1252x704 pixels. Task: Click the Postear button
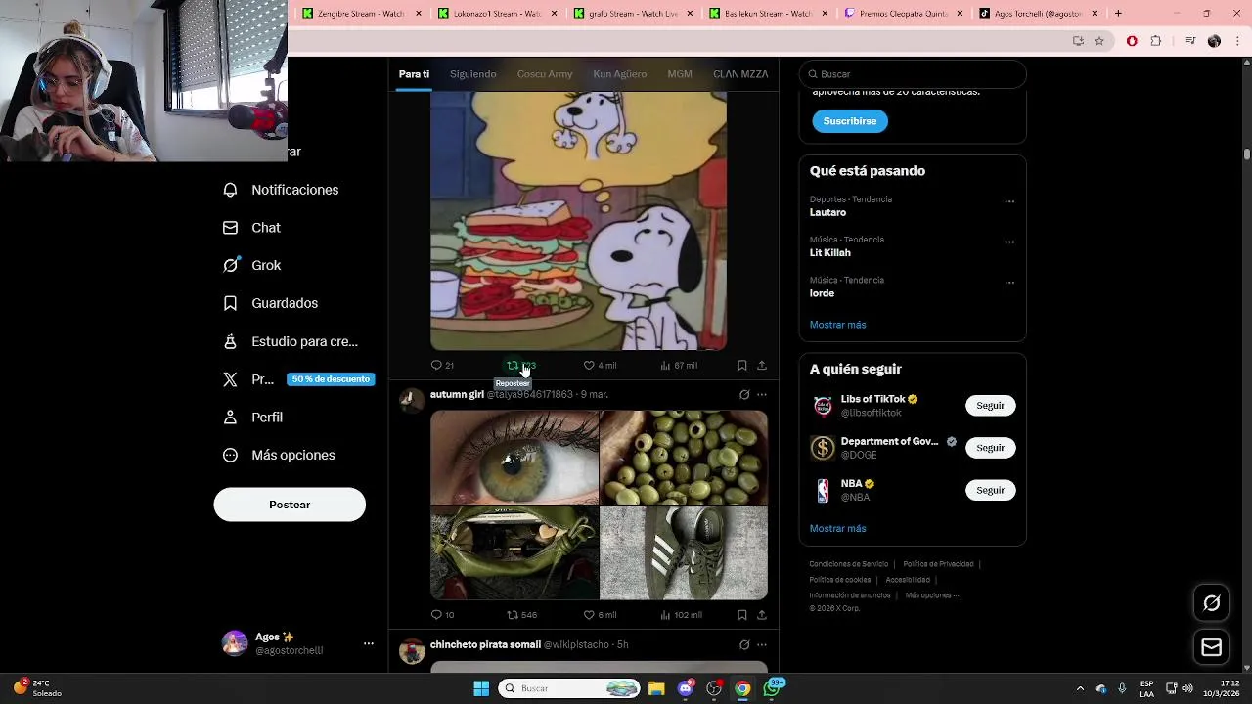tap(290, 505)
